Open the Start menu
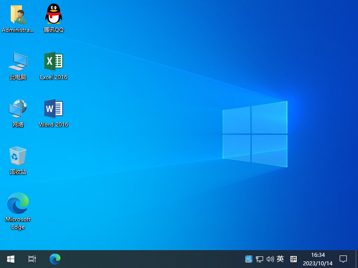The height and width of the screenshot is (268, 358). (10, 259)
